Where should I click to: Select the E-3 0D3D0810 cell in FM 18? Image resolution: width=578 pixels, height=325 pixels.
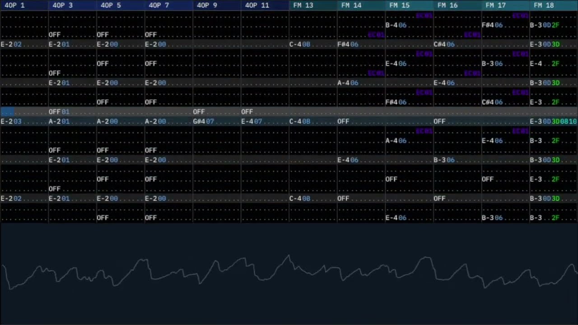coord(554,121)
